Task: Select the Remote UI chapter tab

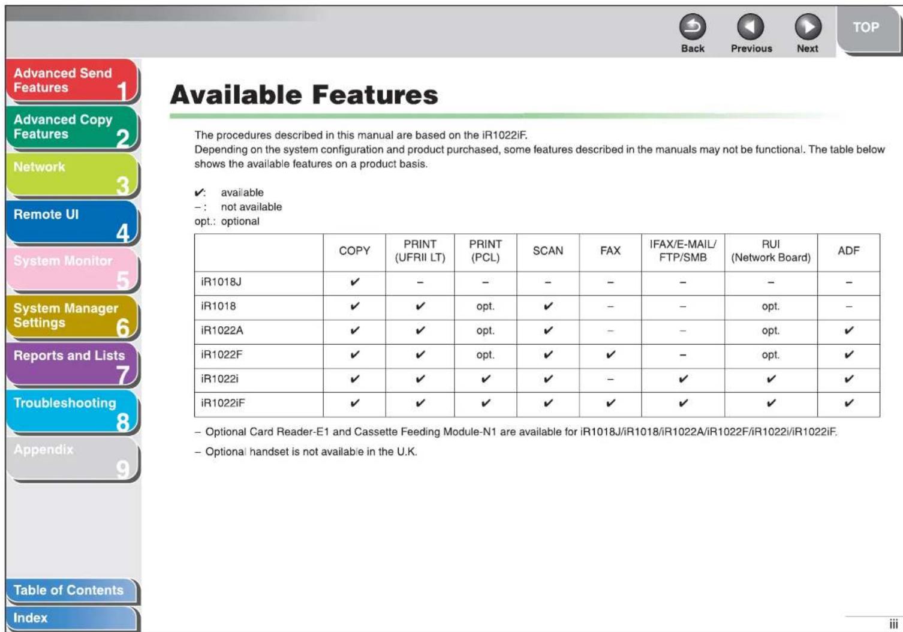Action: (x=72, y=222)
